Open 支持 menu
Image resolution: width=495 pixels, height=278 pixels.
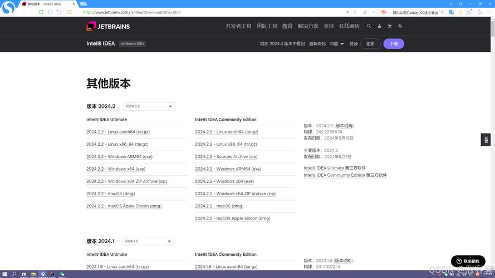click(x=329, y=26)
